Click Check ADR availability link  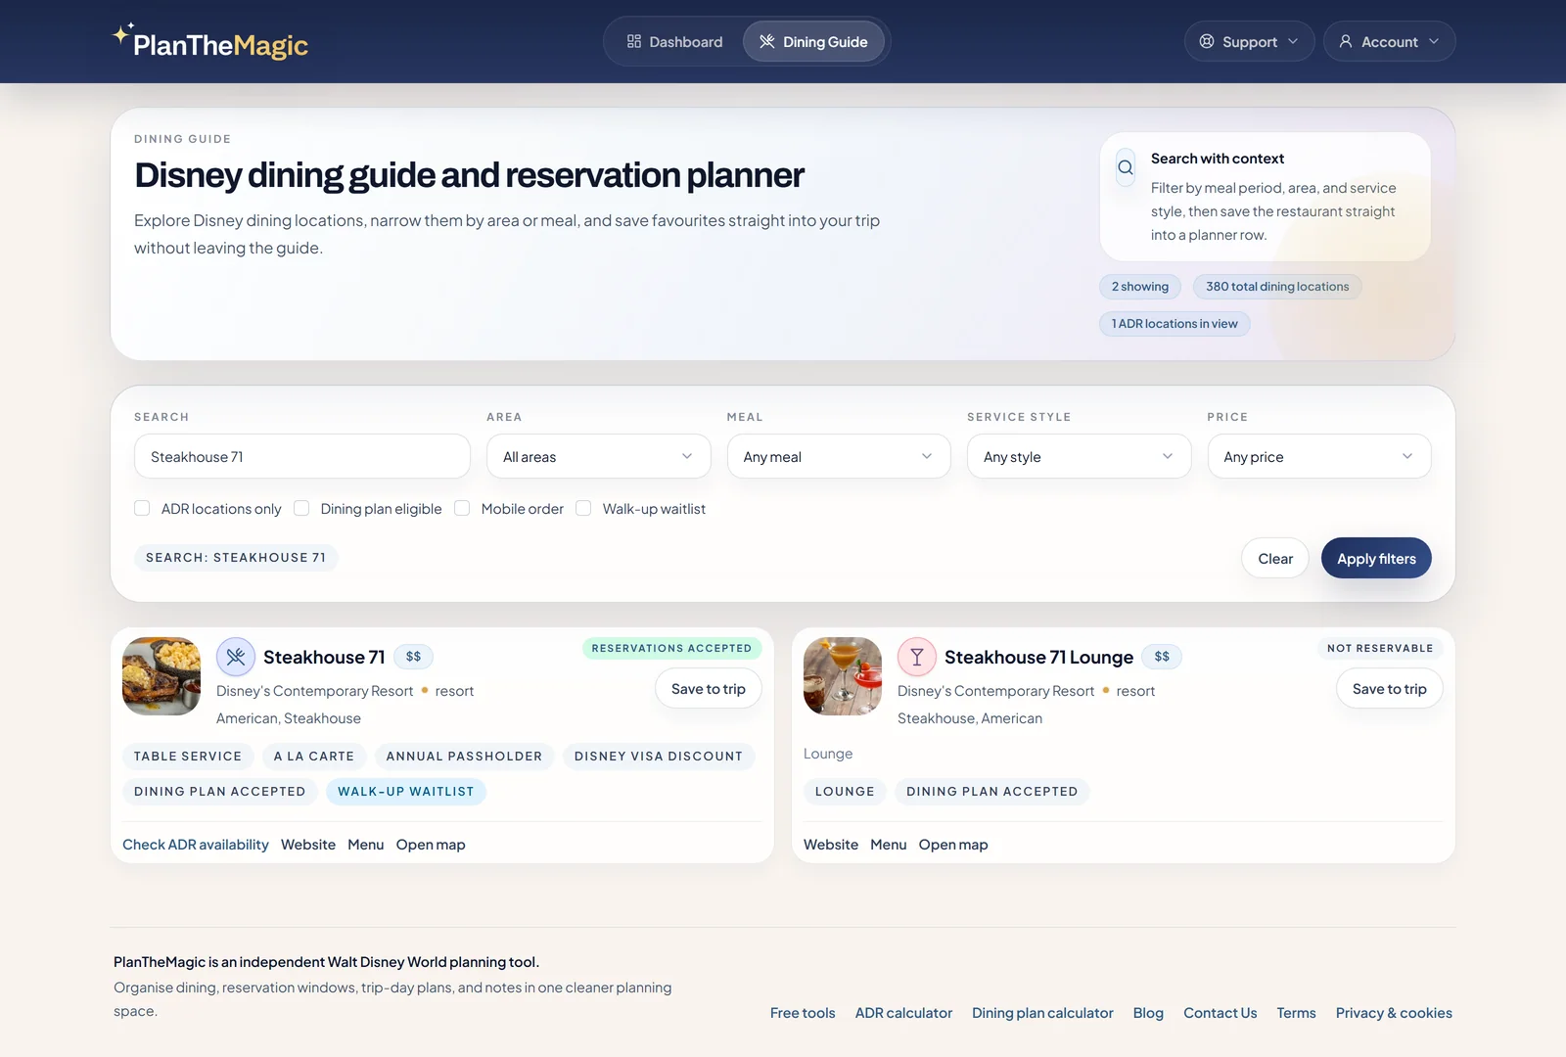click(196, 845)
